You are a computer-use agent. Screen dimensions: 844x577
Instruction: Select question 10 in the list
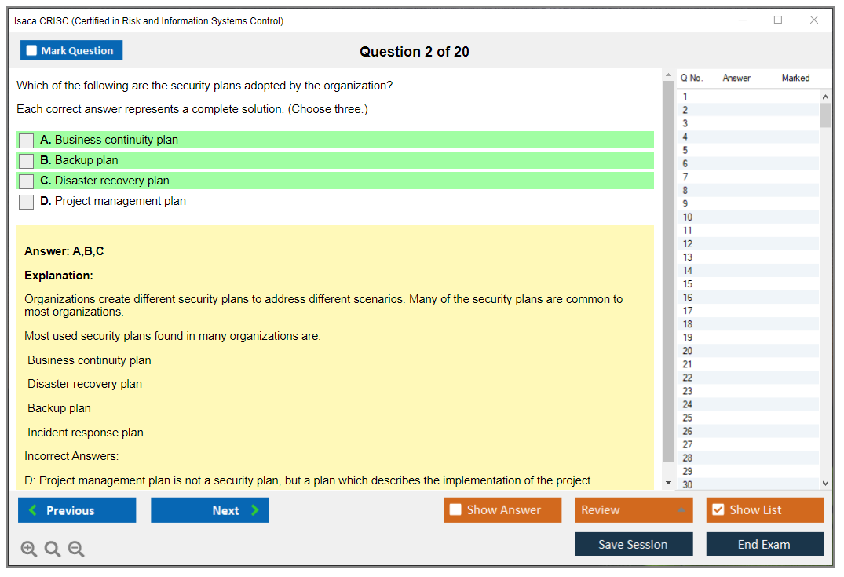pos(688,217)
